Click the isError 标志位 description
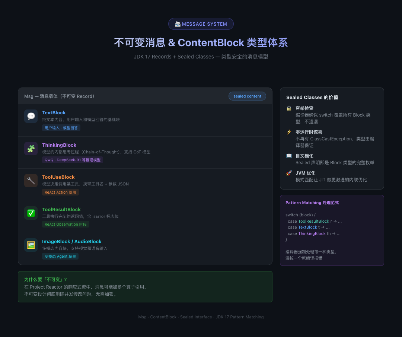The width and height of the screenshot is (402, 337). tap(80, 216)
